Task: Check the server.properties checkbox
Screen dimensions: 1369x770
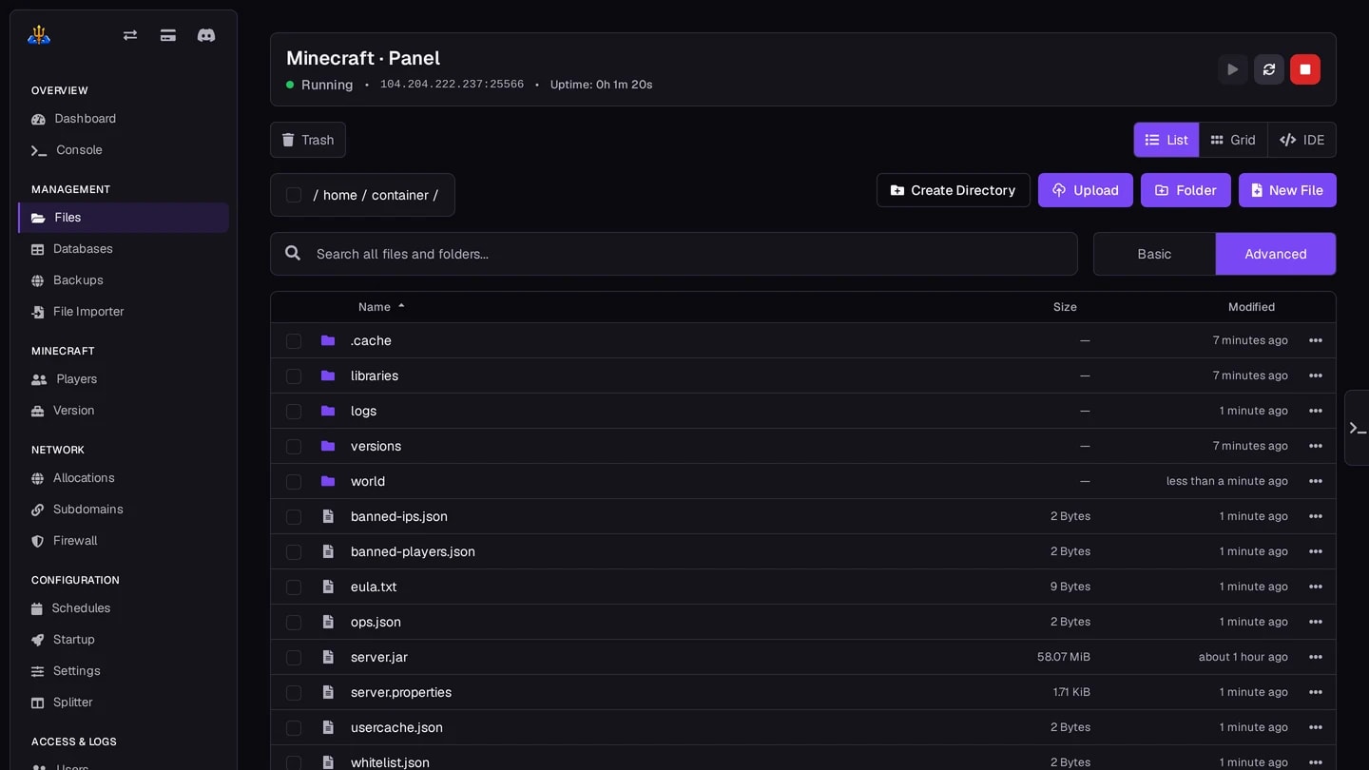Action: point(294,693)
